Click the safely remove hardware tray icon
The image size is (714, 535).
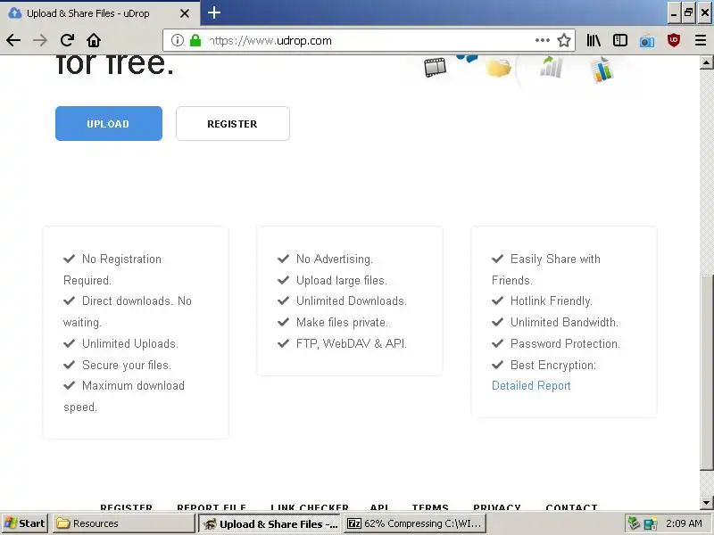point(634,523)
